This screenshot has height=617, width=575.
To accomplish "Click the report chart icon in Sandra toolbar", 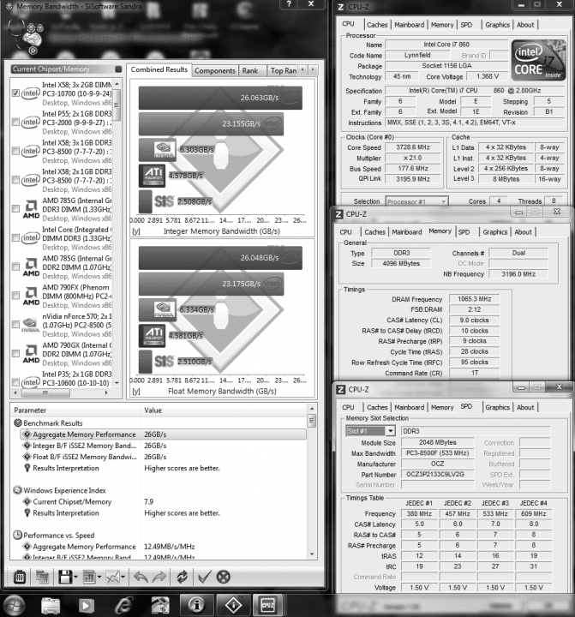I will pos(89,578).
